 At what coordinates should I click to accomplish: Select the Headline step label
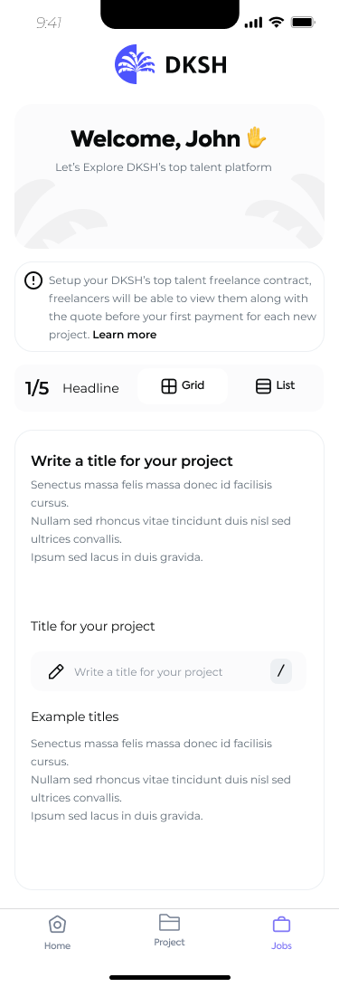(x=90, y=388)
